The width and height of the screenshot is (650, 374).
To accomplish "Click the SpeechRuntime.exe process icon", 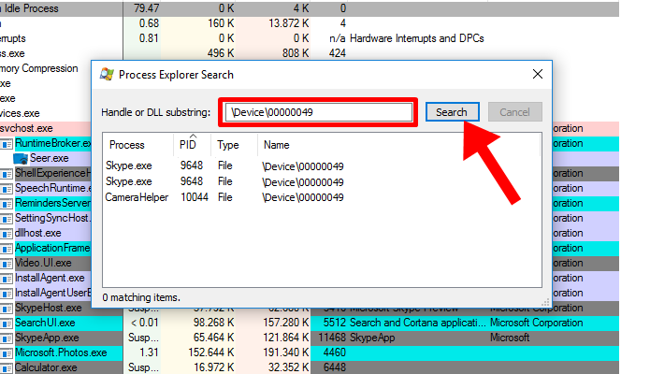I will [x=7, y=189].
